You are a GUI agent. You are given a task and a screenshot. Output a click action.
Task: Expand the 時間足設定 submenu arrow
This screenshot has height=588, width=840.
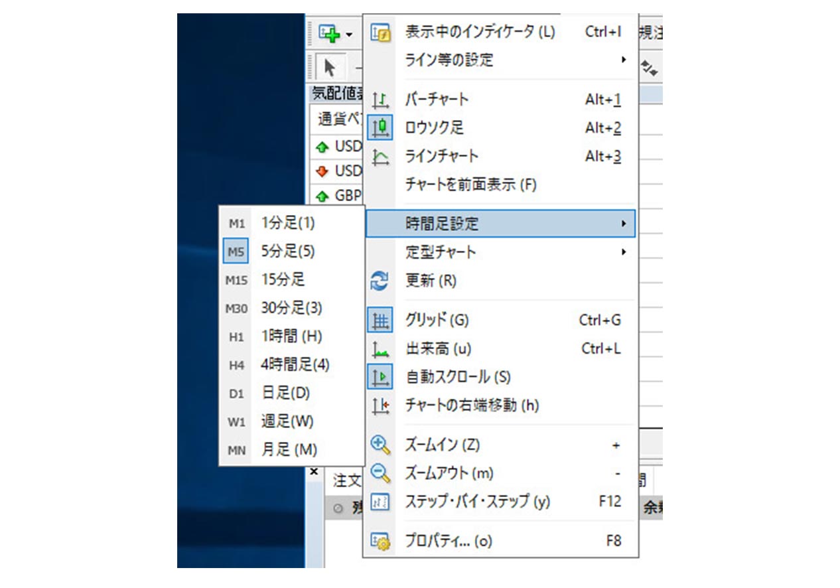tap(624, 224)
